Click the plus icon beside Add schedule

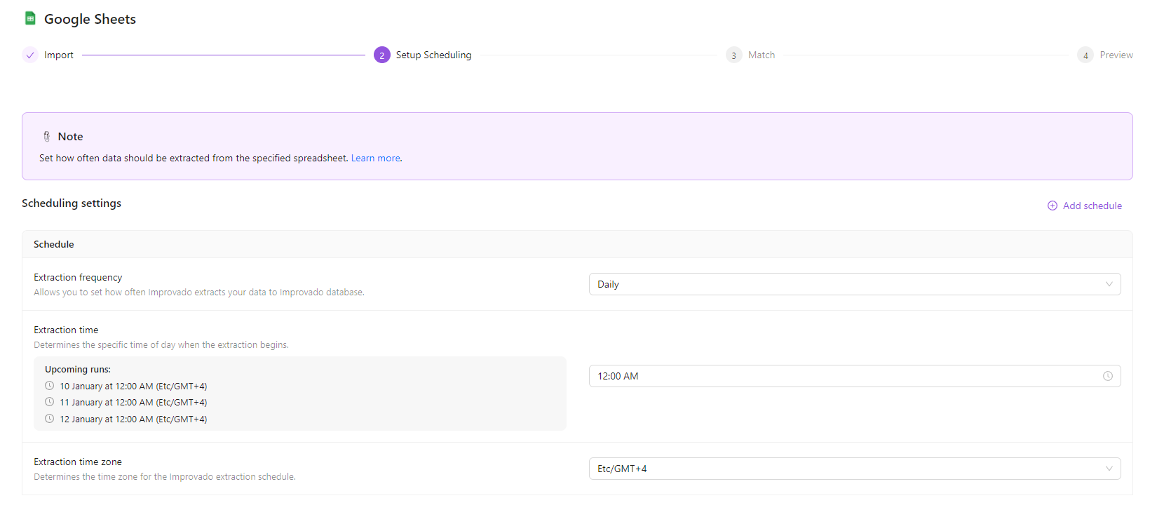click(1052, 206)
